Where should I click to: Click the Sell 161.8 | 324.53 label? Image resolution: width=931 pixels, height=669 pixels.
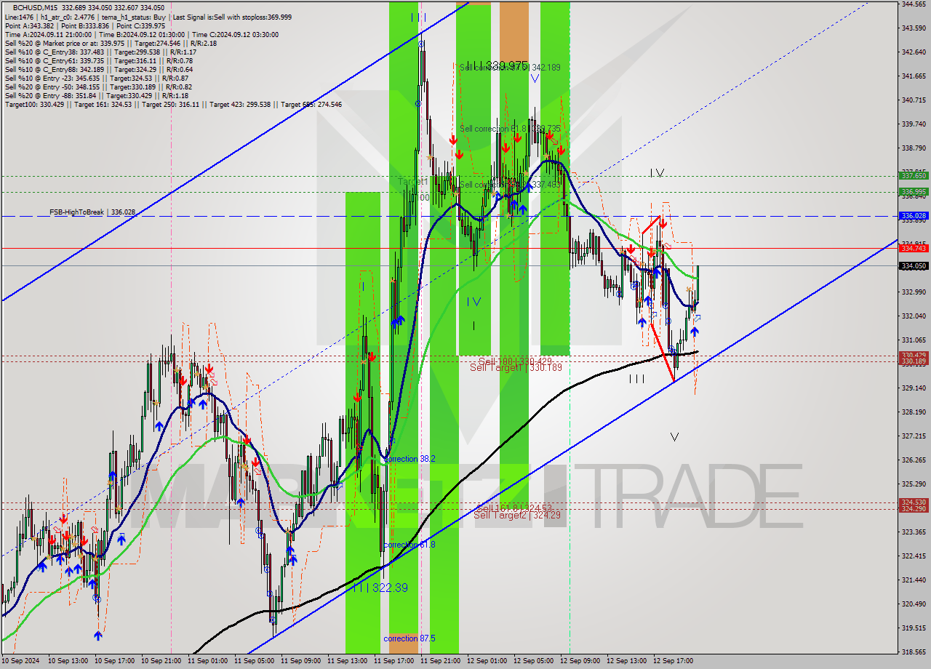(514, 508)
